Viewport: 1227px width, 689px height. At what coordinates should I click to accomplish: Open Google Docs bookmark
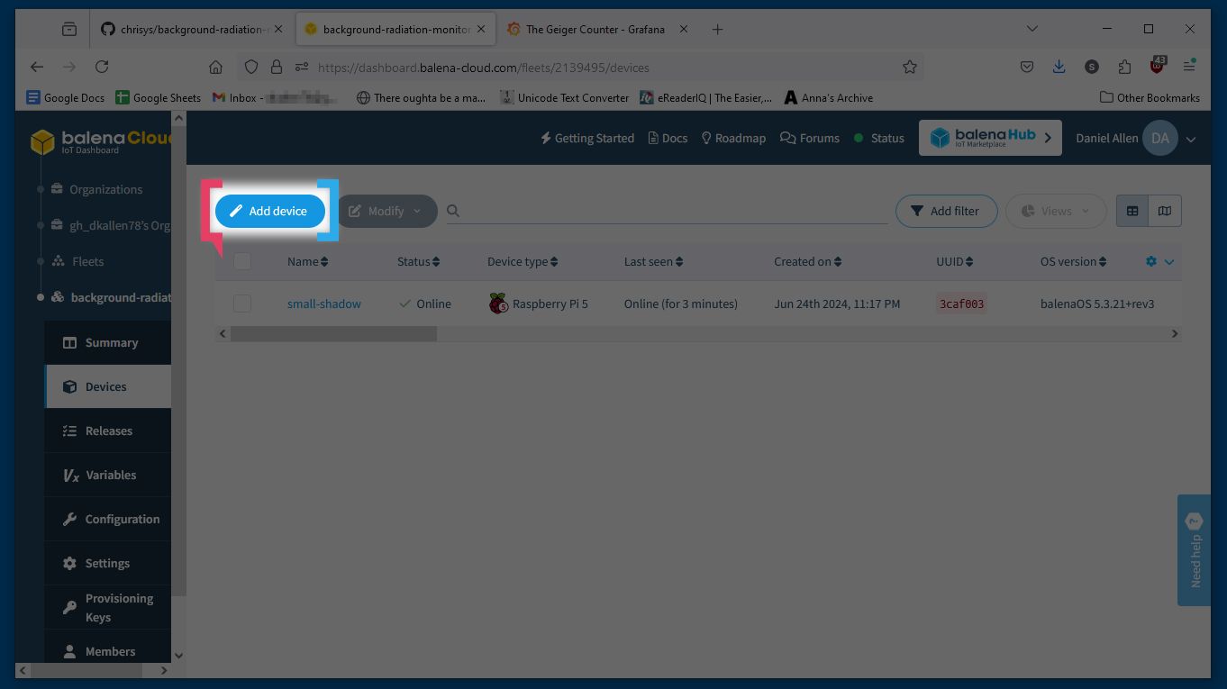[66, 97]
